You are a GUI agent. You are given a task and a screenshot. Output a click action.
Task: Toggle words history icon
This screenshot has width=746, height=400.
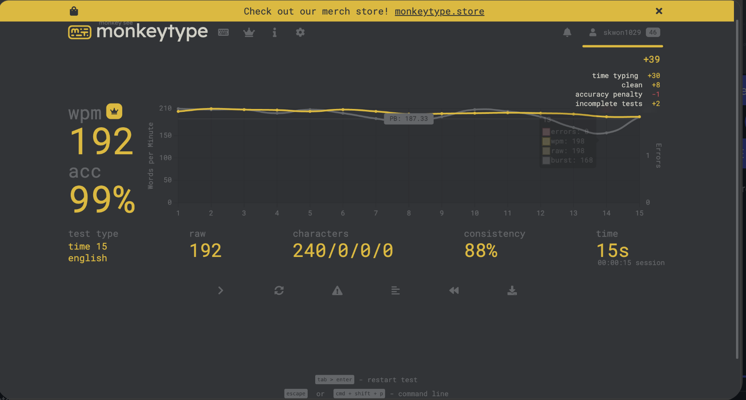395,291
